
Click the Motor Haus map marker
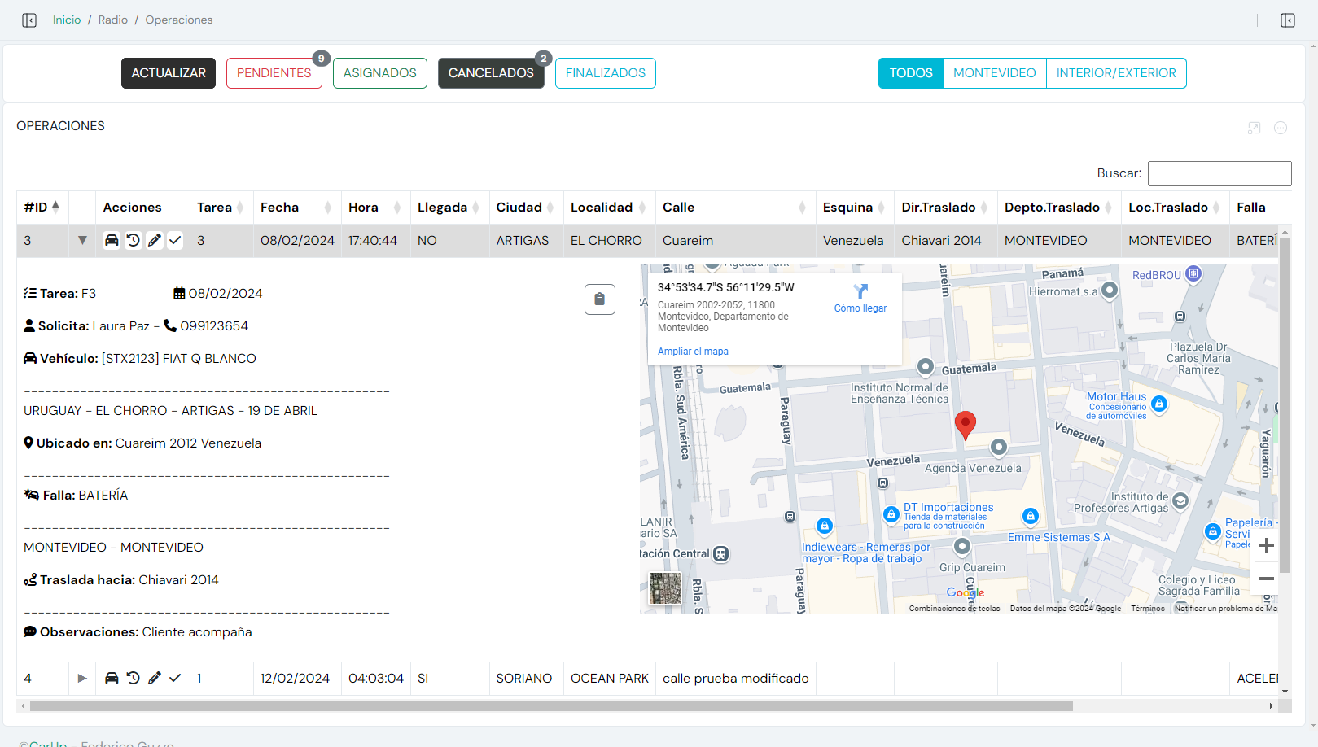tap(1159, 404)
